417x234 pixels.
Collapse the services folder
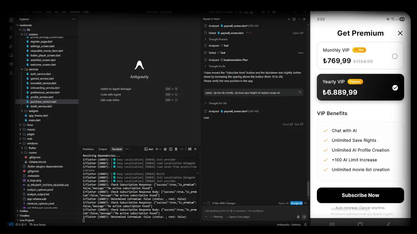[x=22, y=69]
